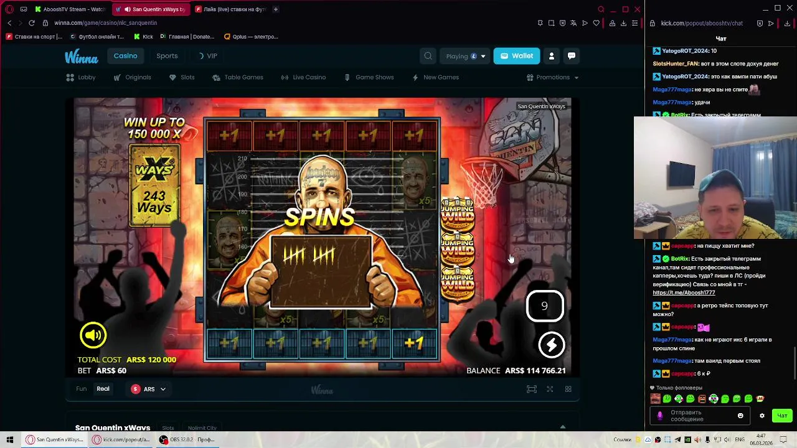Viewport: 797px width, 448px height.
Task: Open the New Games category
Action: coord(435,77)
